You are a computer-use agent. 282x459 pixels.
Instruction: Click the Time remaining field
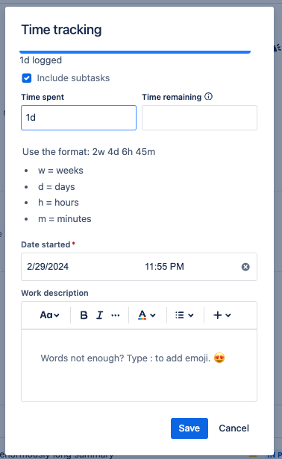pos(199,118)
